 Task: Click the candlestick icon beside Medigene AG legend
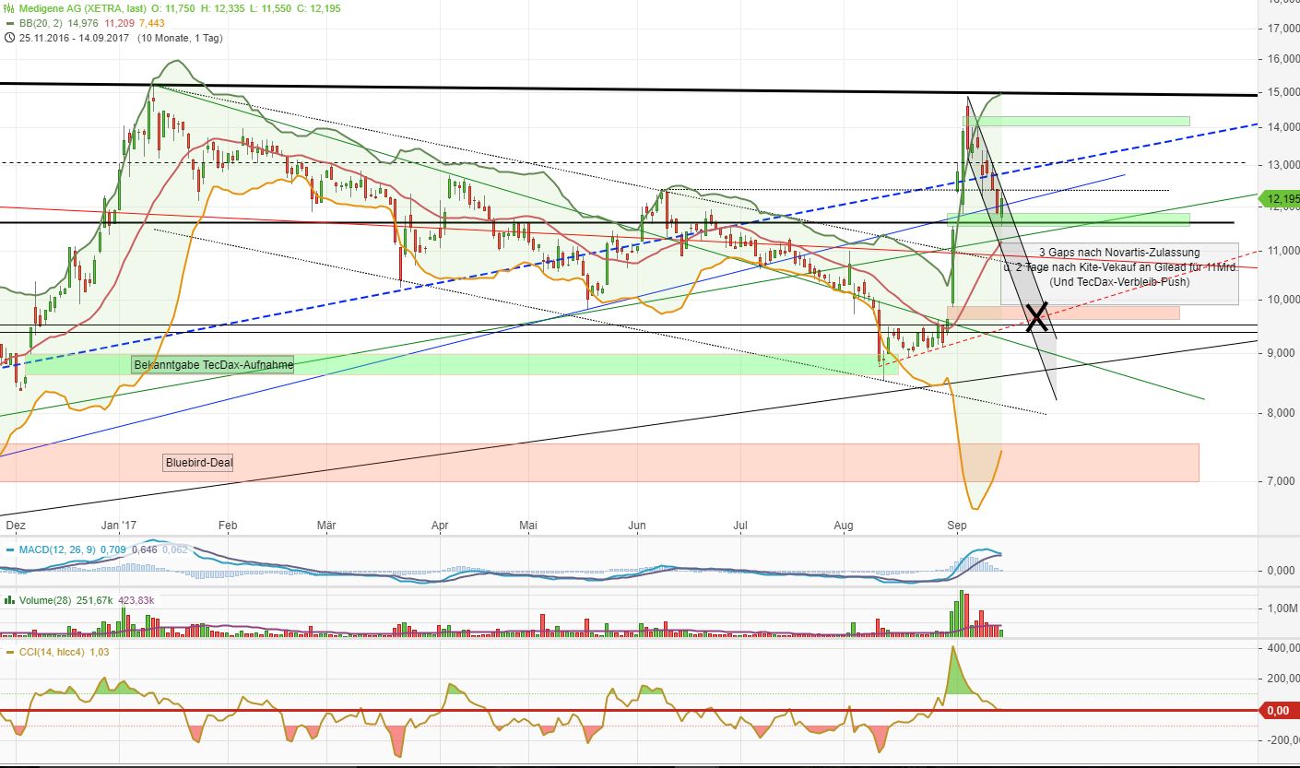tap(7, 6)
